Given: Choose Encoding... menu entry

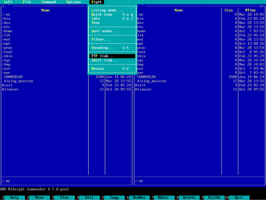Looking at the screenshot, I should point(112,48).
